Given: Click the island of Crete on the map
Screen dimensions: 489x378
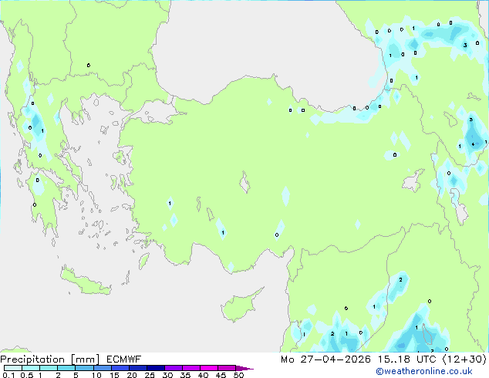Looking at the screenshot, I should pos(85,282).
